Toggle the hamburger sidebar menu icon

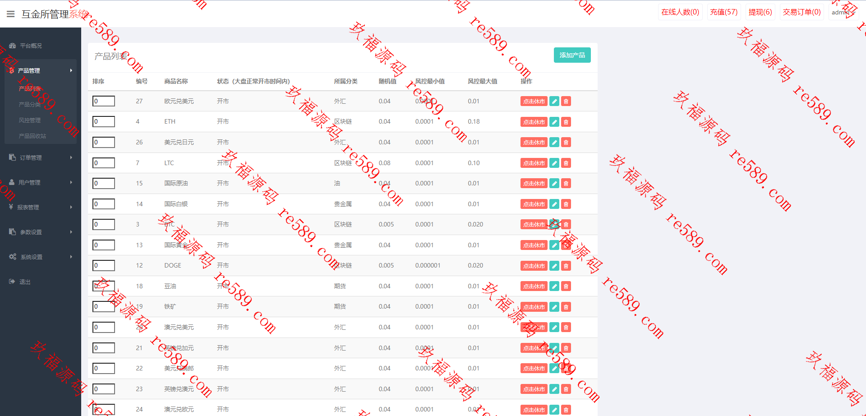11,14
